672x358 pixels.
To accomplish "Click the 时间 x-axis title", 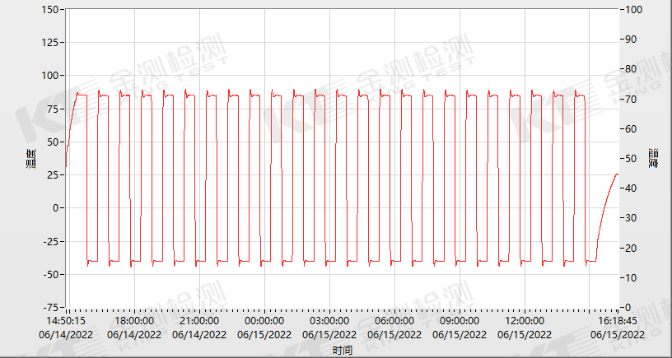I will click(343, 351).
